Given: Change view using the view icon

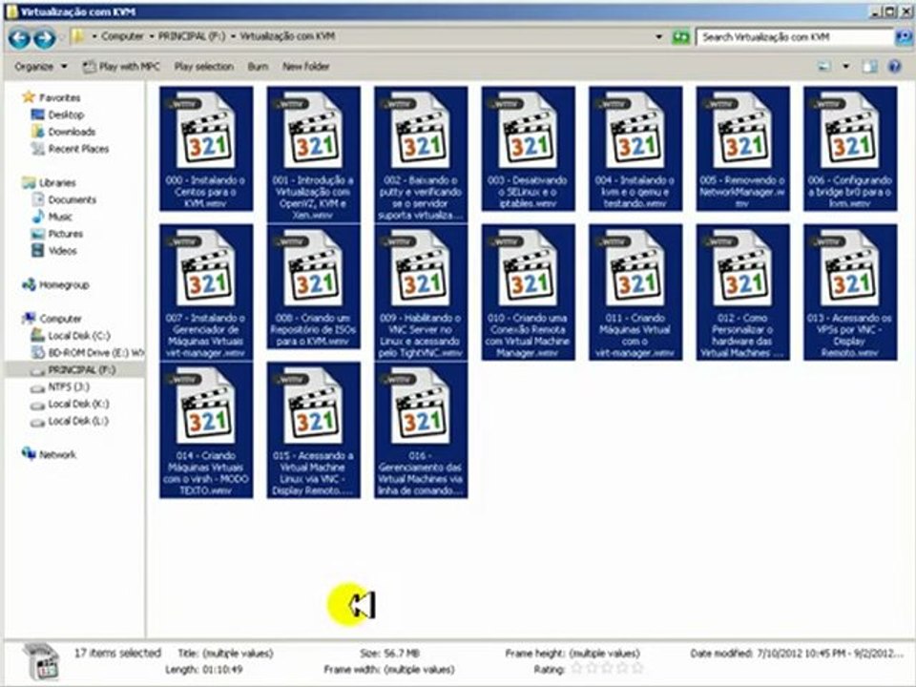Looking at the screenshot, I should pos(824,67).
